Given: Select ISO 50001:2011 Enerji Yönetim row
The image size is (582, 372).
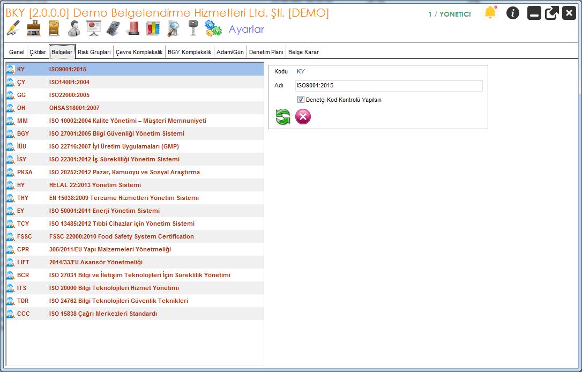Looking at the screenshot, I should pyautogui.click(x=135, y=211).
